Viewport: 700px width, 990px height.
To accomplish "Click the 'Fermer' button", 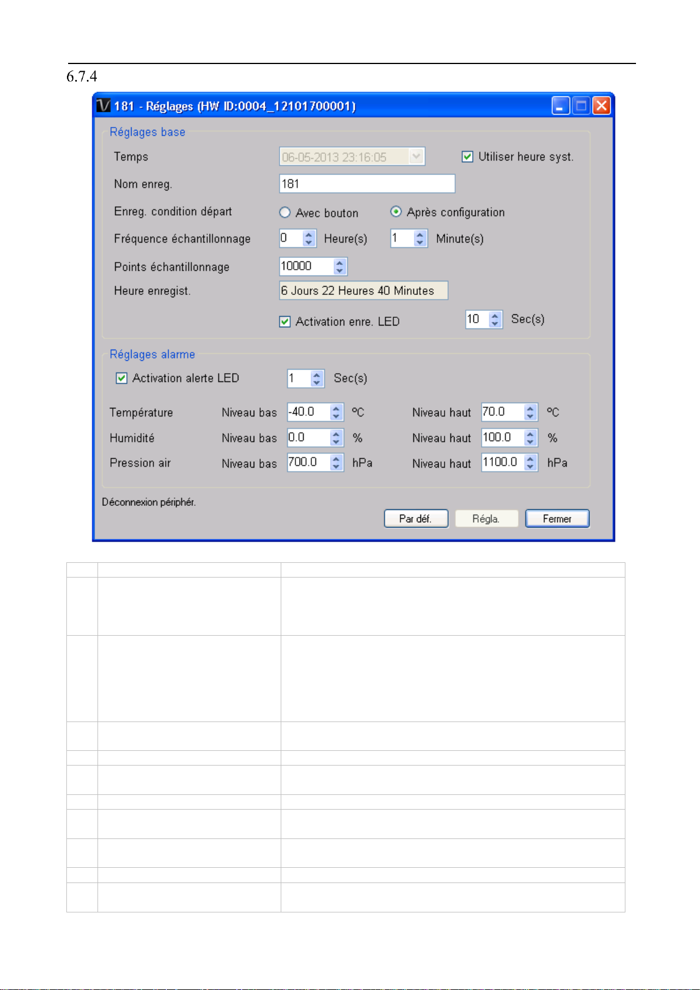I will [x=557, y=518].
